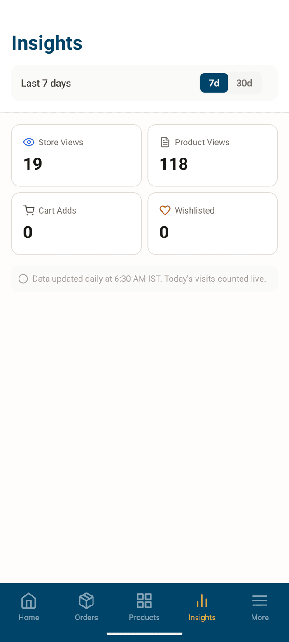Screen dimensions: 289x642
Task: Open the Wishlisted metric card
Action: [212, 223]
